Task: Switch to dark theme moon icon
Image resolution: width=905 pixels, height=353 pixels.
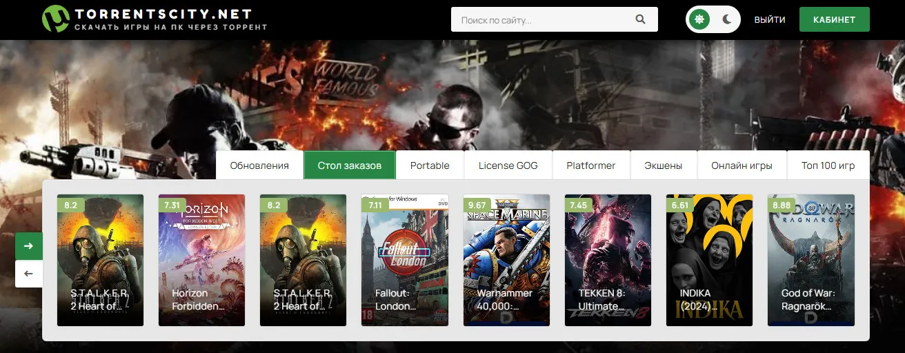Action: pyautogui.click(x=727, y=19)
